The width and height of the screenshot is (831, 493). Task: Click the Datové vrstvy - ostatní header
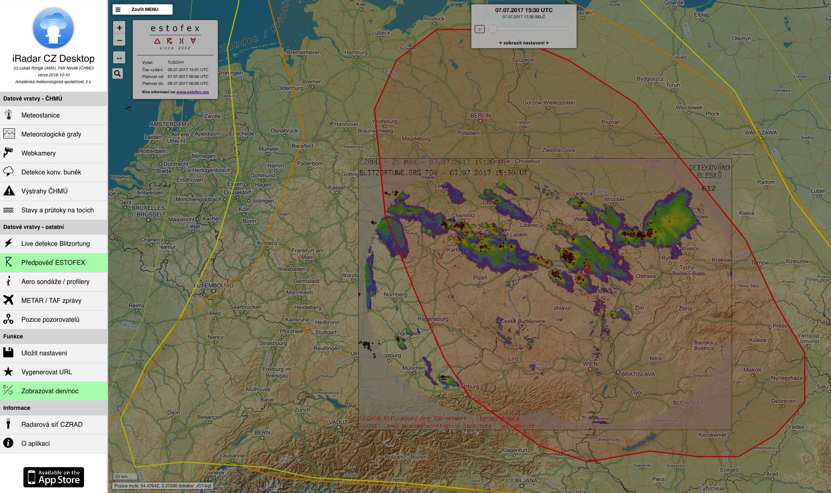[x=54, y=227]
